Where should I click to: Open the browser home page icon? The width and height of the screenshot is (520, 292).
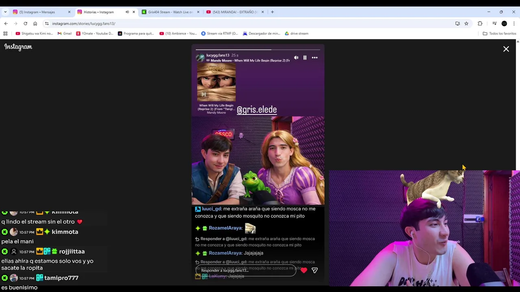(35, 24)
